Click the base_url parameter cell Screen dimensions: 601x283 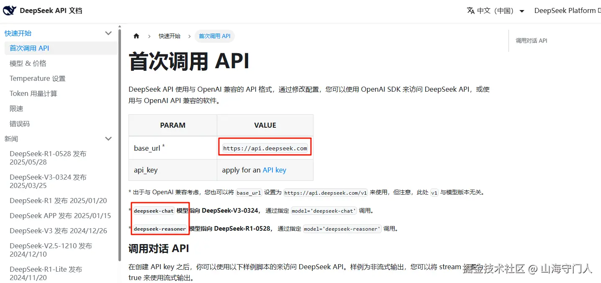coord(173,148)
